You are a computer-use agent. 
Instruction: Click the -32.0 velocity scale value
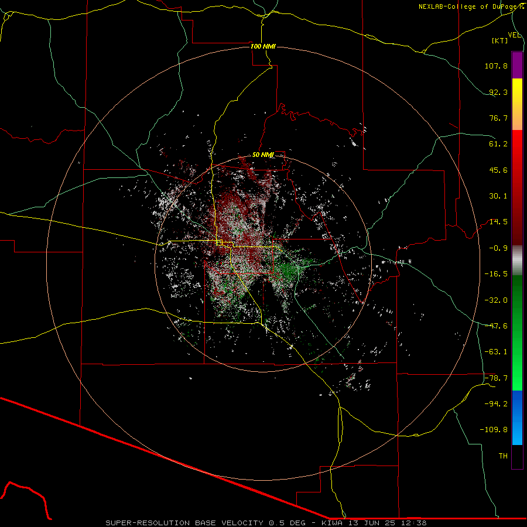coord(496,300)
